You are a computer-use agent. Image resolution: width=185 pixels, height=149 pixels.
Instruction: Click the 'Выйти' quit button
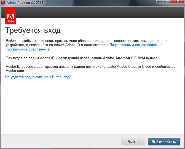click(133, 142)
